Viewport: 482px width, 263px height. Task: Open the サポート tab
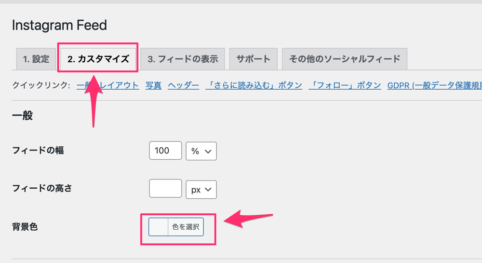[254, 59]
